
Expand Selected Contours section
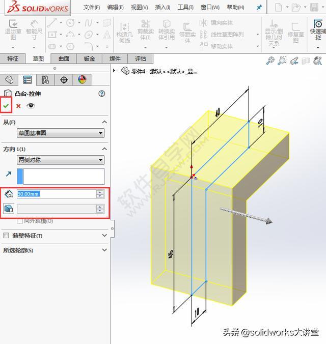tap(104, 250)
